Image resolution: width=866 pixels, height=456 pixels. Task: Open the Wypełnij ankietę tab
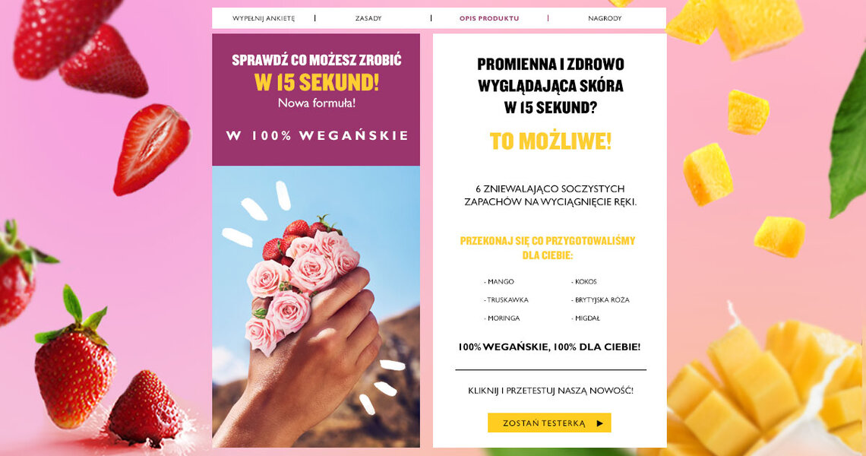[x=264, y=18]
